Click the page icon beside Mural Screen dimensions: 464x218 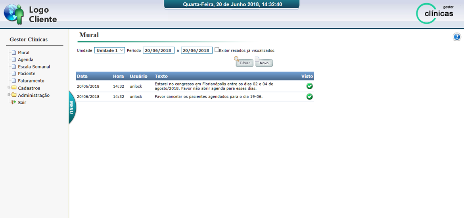coord(13,53)
